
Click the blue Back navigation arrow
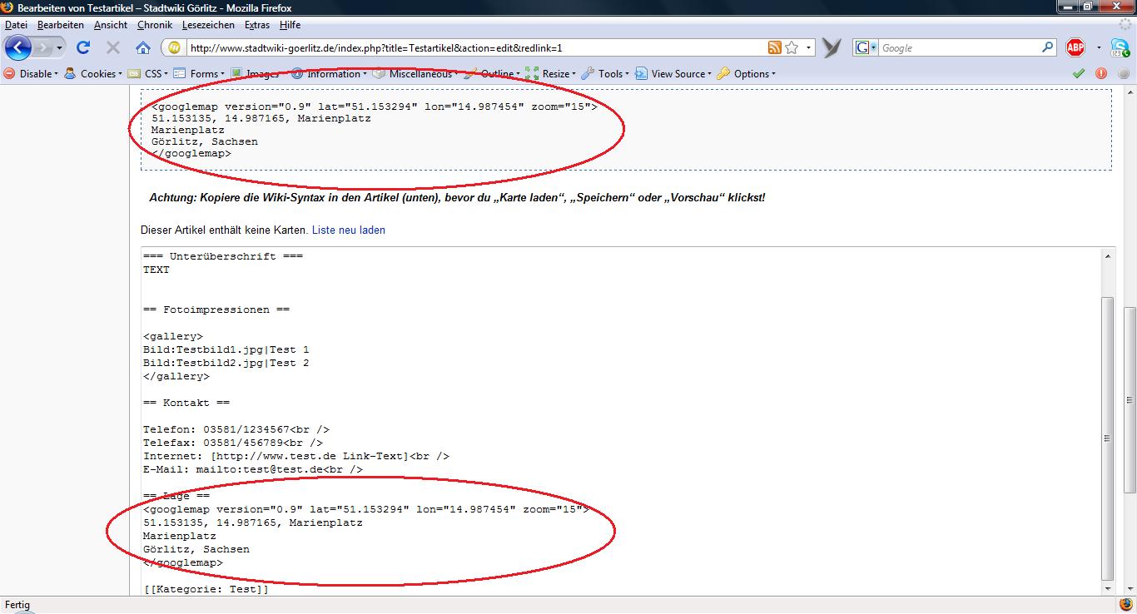click(17, 48)
